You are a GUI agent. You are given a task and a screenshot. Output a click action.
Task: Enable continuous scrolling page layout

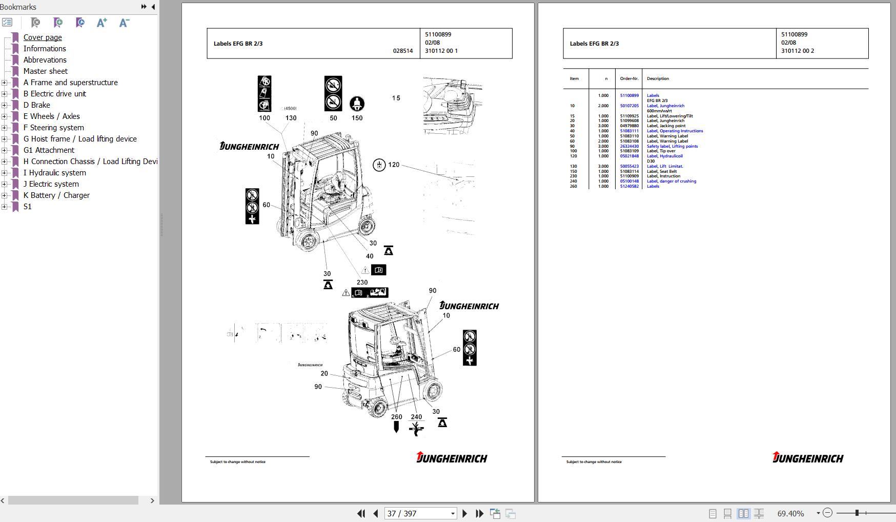click(727, 513)
